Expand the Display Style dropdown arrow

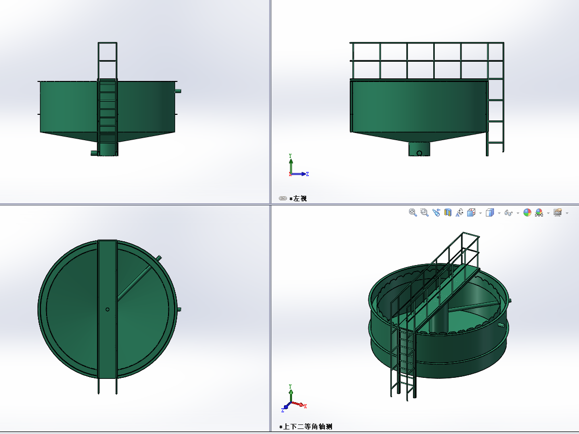499,213
